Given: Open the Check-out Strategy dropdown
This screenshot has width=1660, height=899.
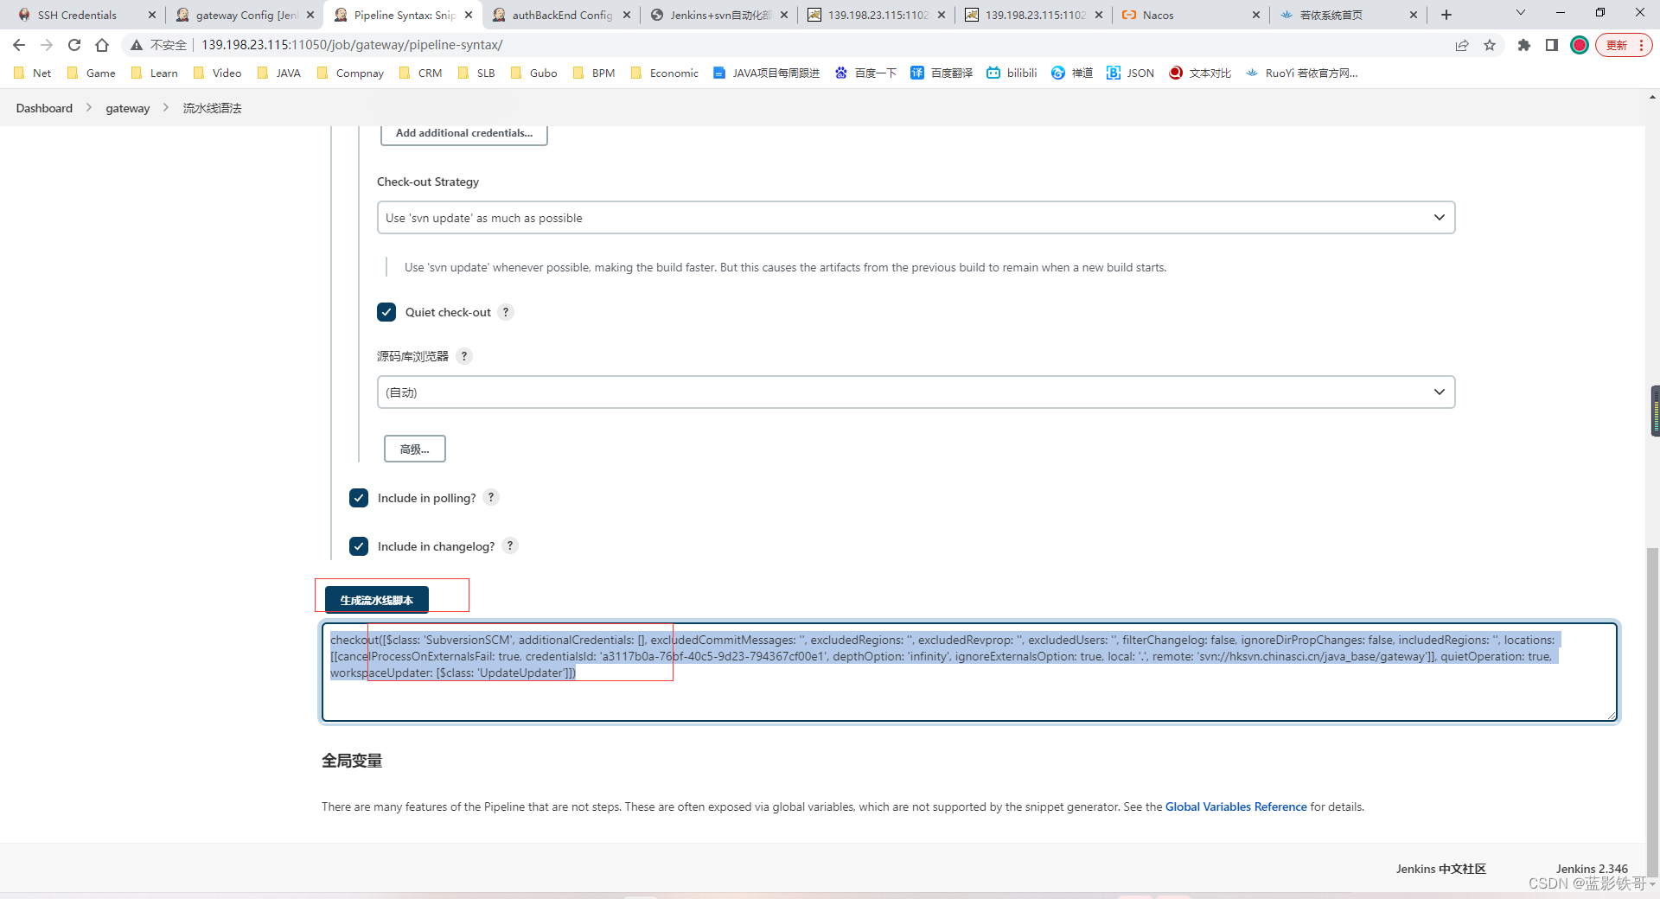Looking at the screenshot, I should pyautogui.click(x=916, y=218).
